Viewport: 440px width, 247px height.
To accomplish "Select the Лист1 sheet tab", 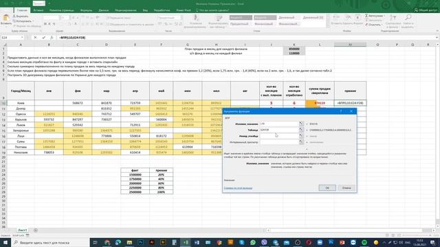I will [23, 230].
